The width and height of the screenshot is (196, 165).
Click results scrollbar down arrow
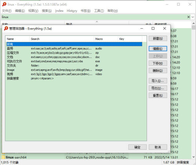tap(194, 157)
